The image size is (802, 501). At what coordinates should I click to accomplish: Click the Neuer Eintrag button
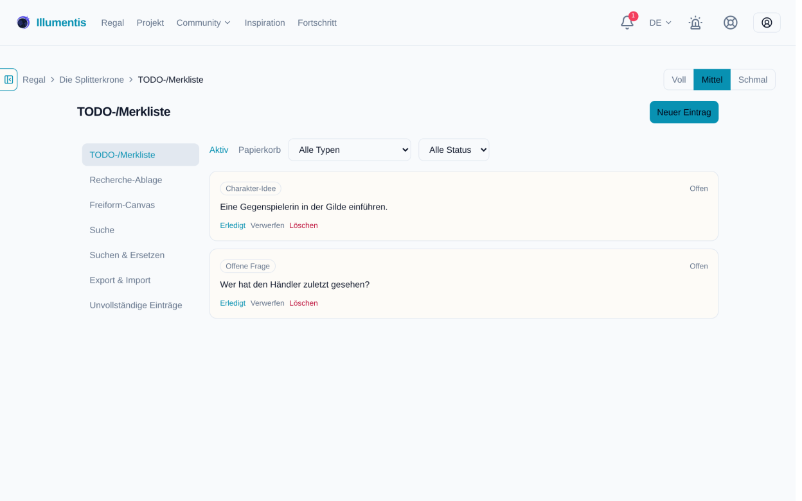tap(684, 112)
